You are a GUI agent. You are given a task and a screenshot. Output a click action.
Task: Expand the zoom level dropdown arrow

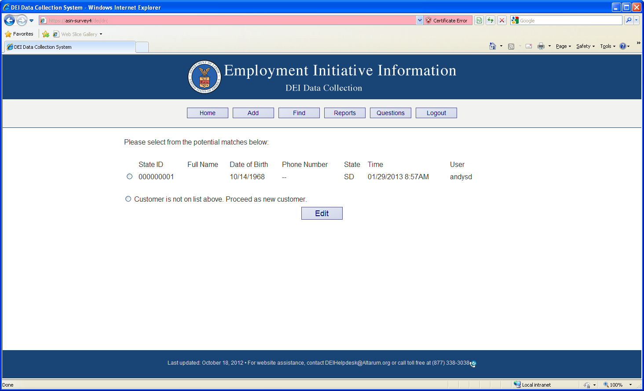coord(630,385)
